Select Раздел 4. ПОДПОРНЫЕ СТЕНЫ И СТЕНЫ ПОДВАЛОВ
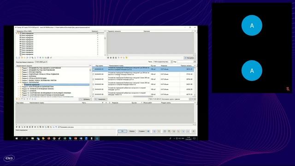 (41, 74)
